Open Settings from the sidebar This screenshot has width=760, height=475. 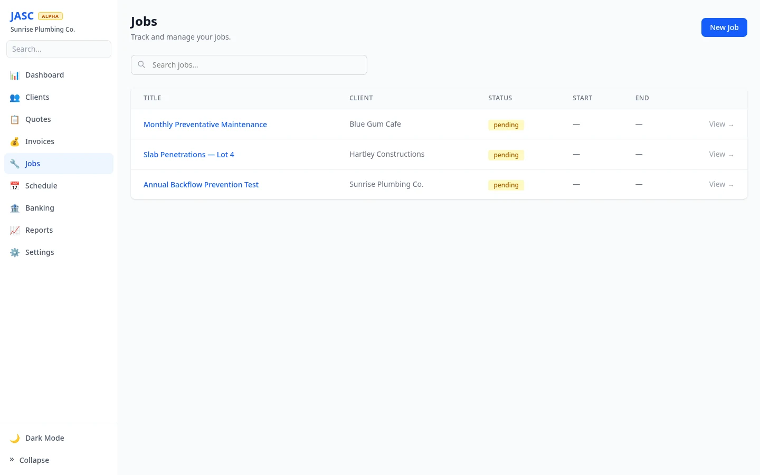coord(59,252)
